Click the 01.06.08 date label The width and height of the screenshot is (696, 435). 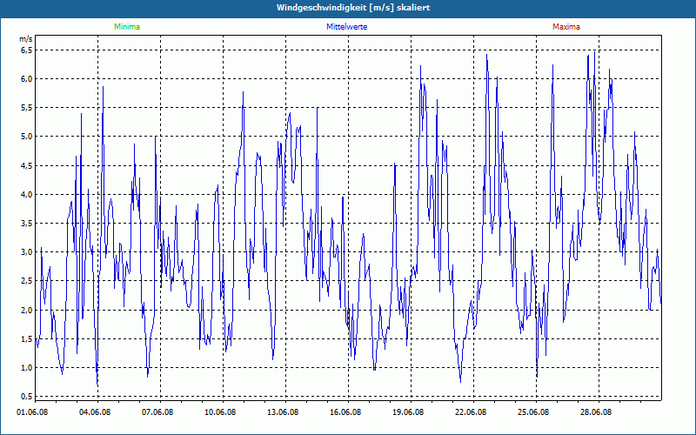click(32, 412)
